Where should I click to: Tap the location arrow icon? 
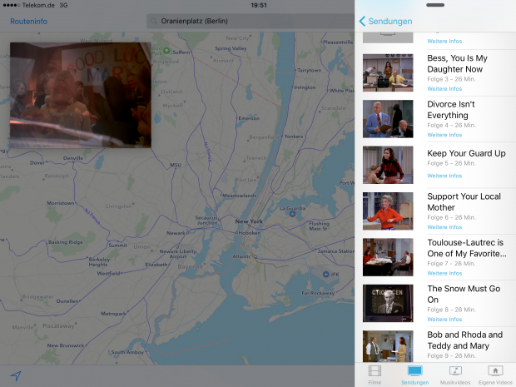pos(15,375)
